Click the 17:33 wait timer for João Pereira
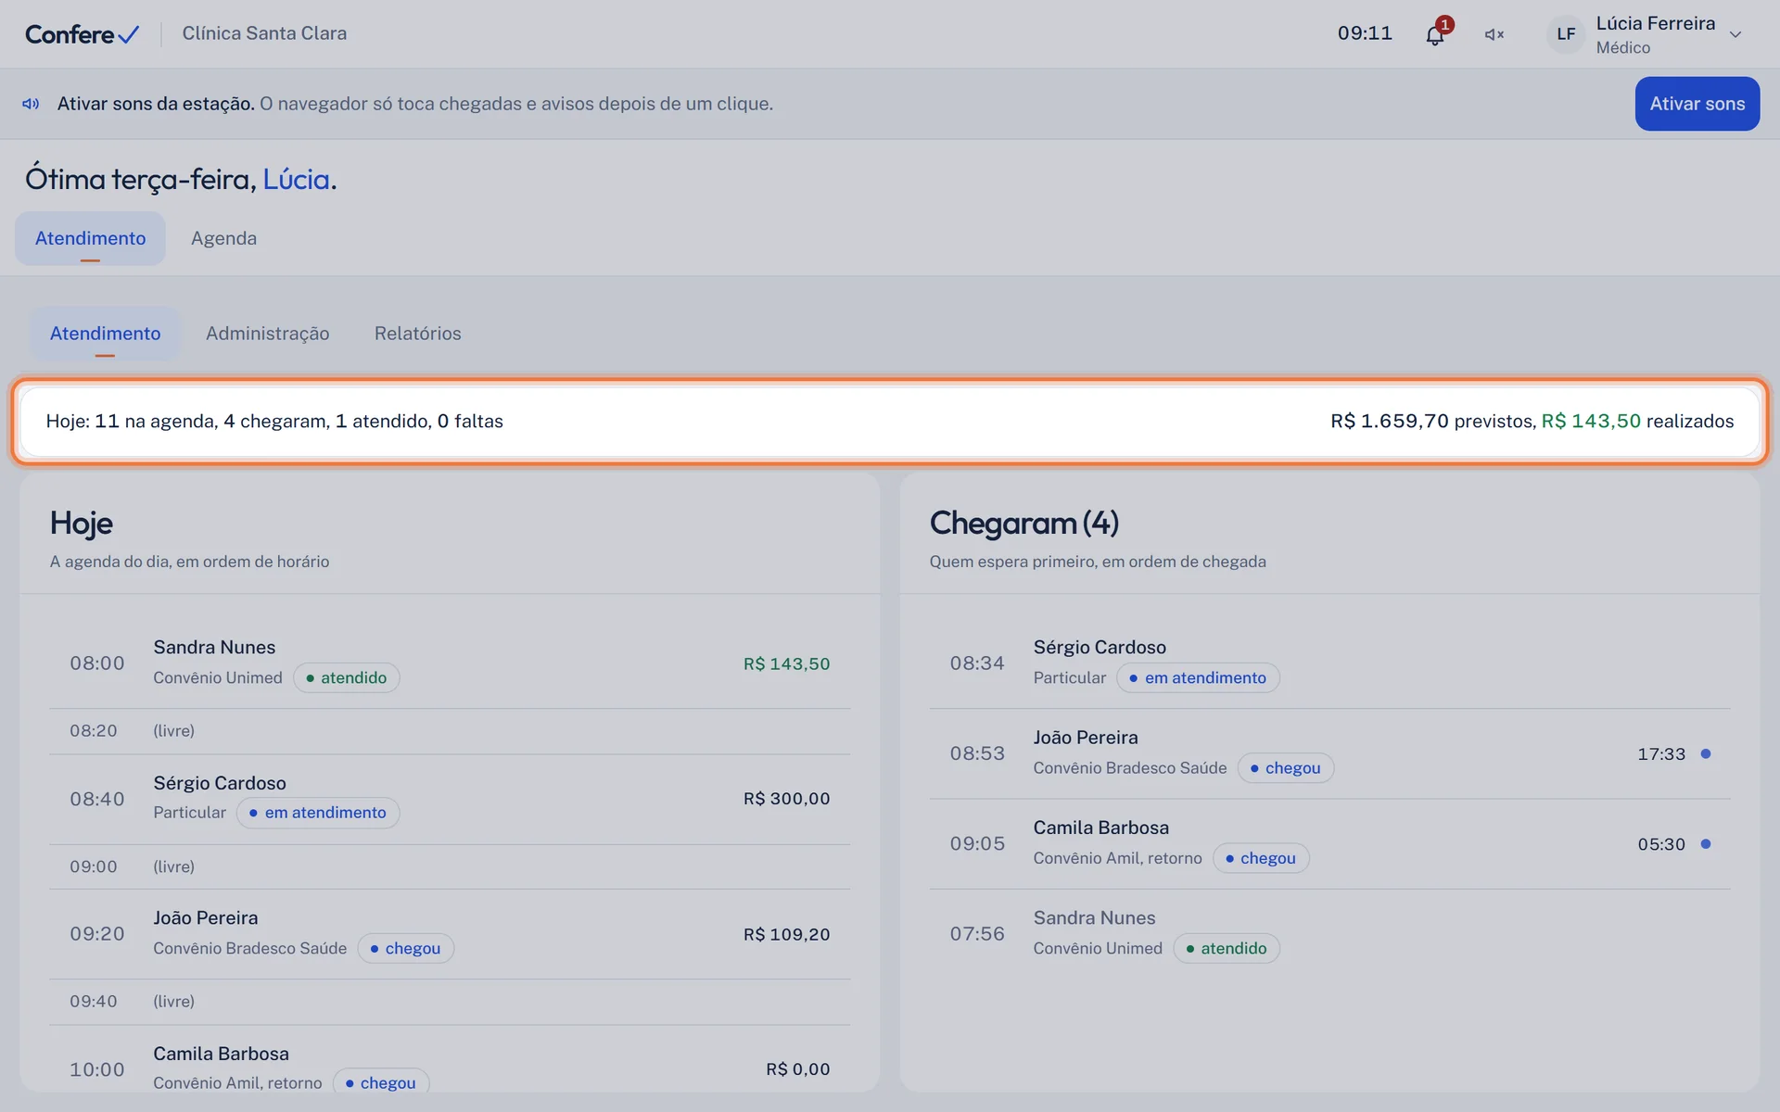The height and width of the screenshot is (1112, 1780). 1661,754
